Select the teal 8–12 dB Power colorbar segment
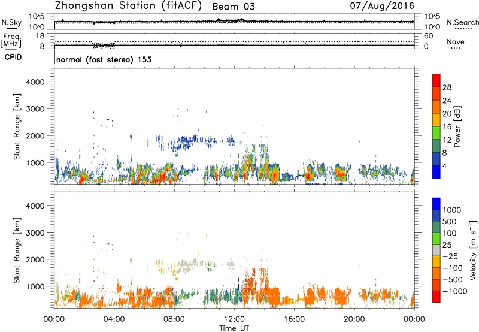Image resolution: width=479 pixels, height=332 pixels. tap(436, 146)
